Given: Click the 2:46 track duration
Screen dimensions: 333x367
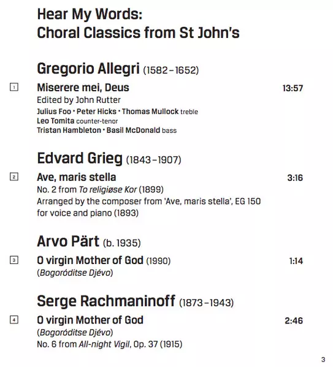Looking at the screenshot, I should tap(294, 320).
